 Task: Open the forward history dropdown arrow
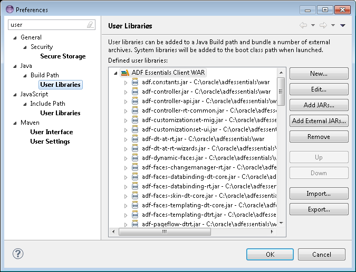(333, 25)
